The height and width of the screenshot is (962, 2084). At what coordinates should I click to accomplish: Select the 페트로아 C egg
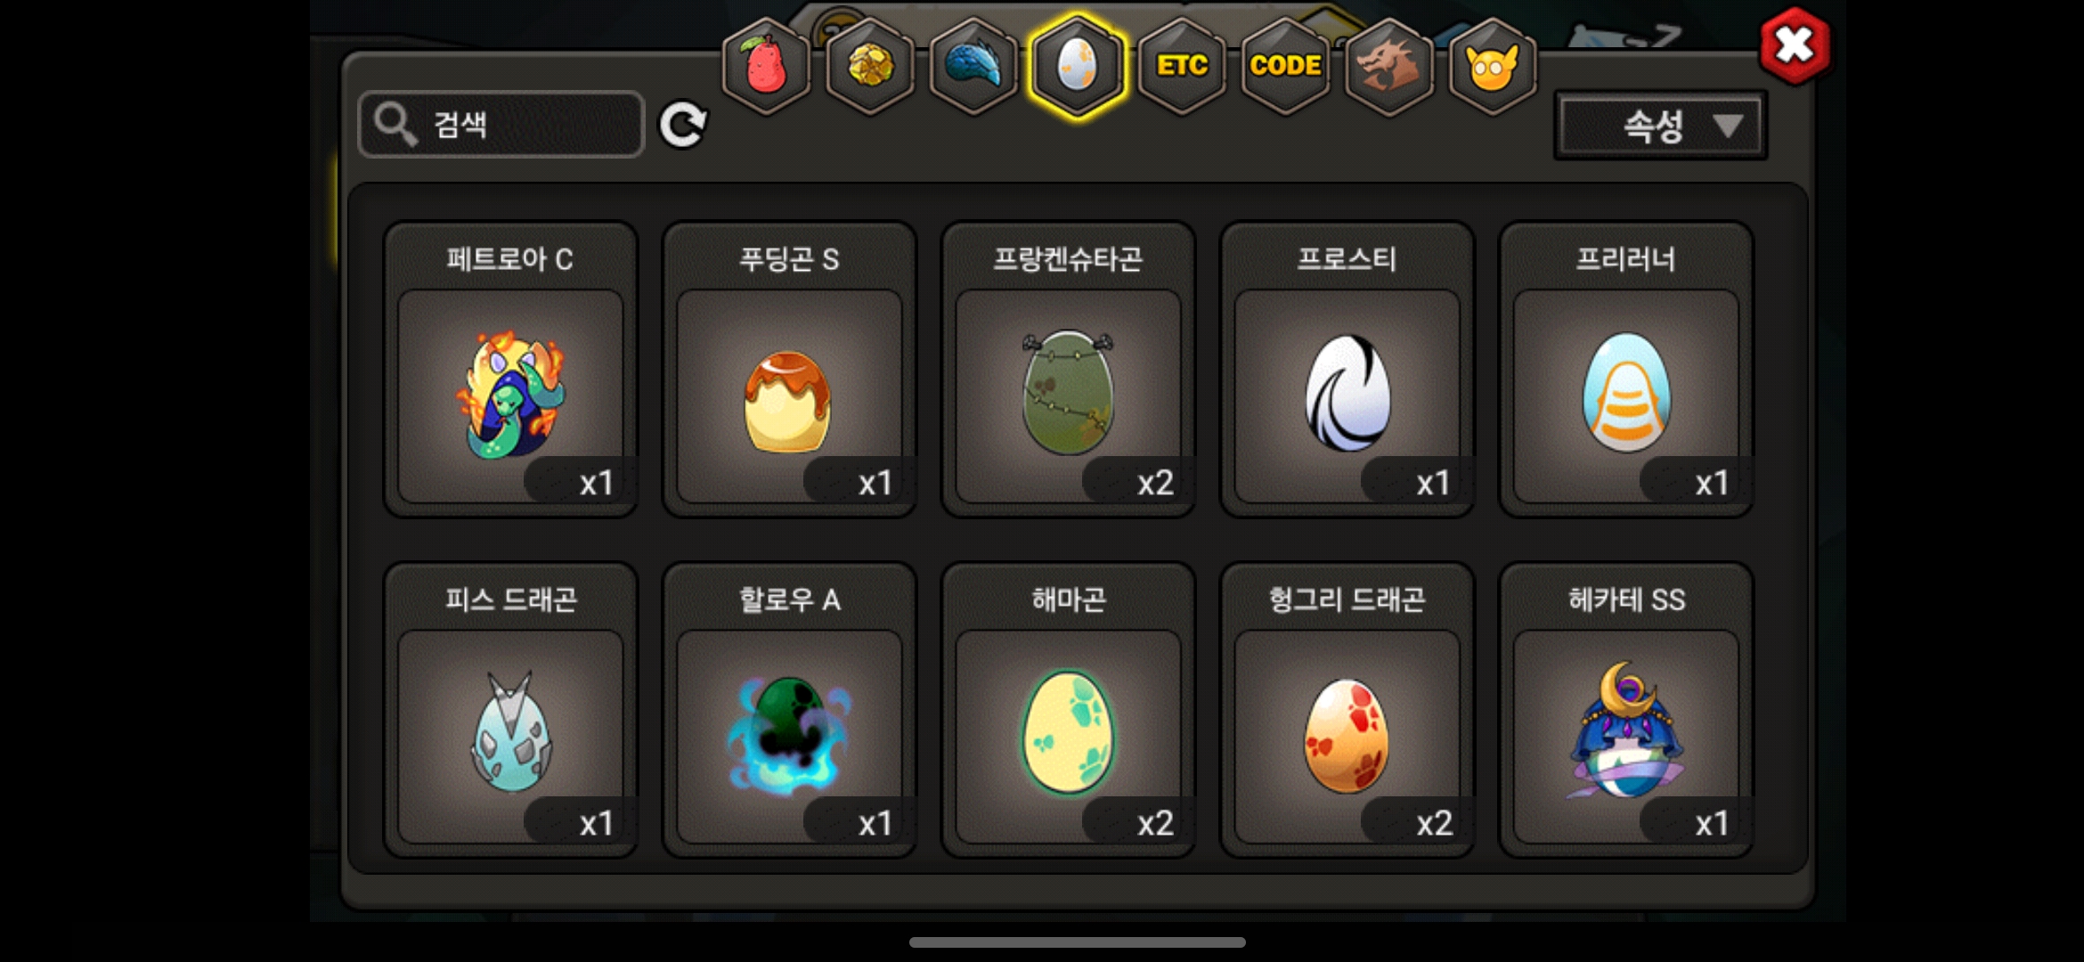[511, 370]
